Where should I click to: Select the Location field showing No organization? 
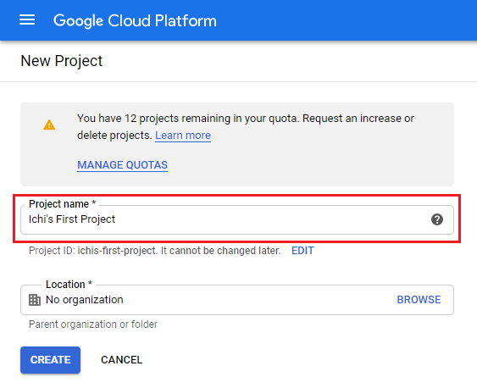[x=237, y=300]
